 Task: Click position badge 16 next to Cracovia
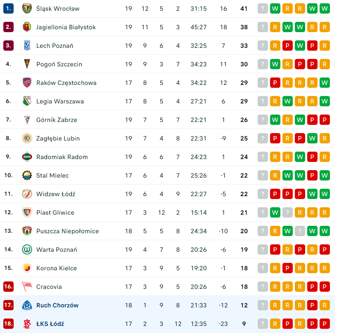8,286
